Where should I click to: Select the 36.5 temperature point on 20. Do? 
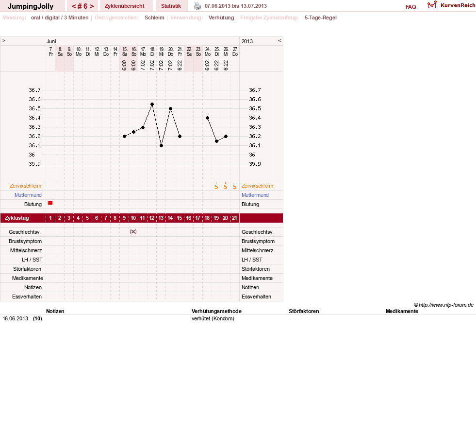tap(171, 108)
